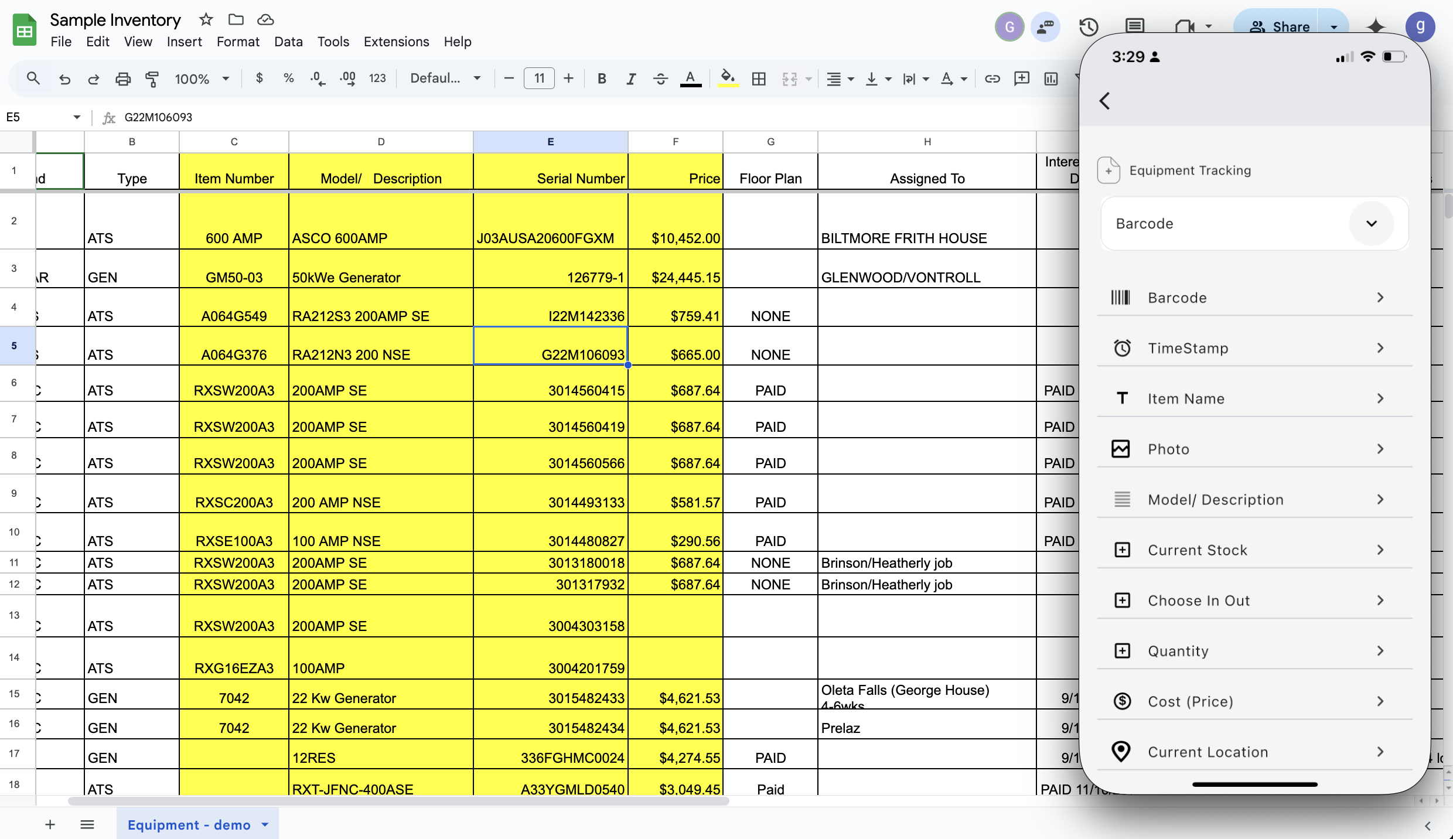Click cell E5 serial number input field
The width and height of the screenshot is (1453, 839).
(550, 354)
